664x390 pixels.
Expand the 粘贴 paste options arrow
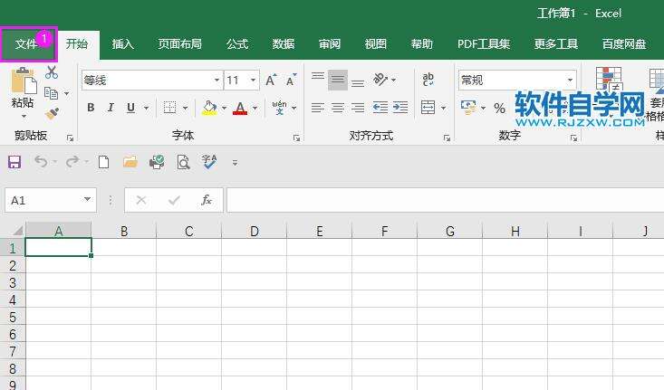[x=24, y=117]
